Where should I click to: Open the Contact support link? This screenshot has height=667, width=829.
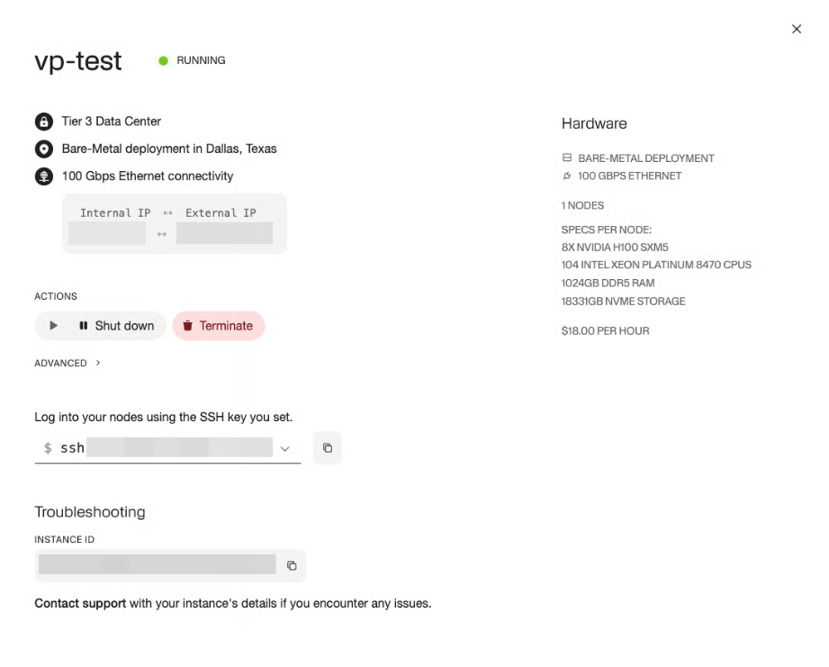[x=80, y=603]
